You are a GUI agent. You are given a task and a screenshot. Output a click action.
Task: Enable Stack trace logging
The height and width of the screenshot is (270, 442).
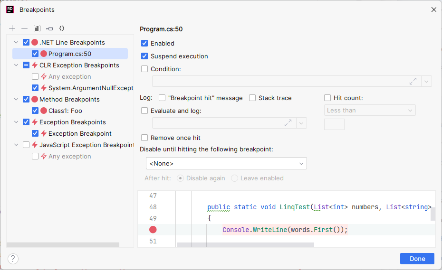click(252, 98)
